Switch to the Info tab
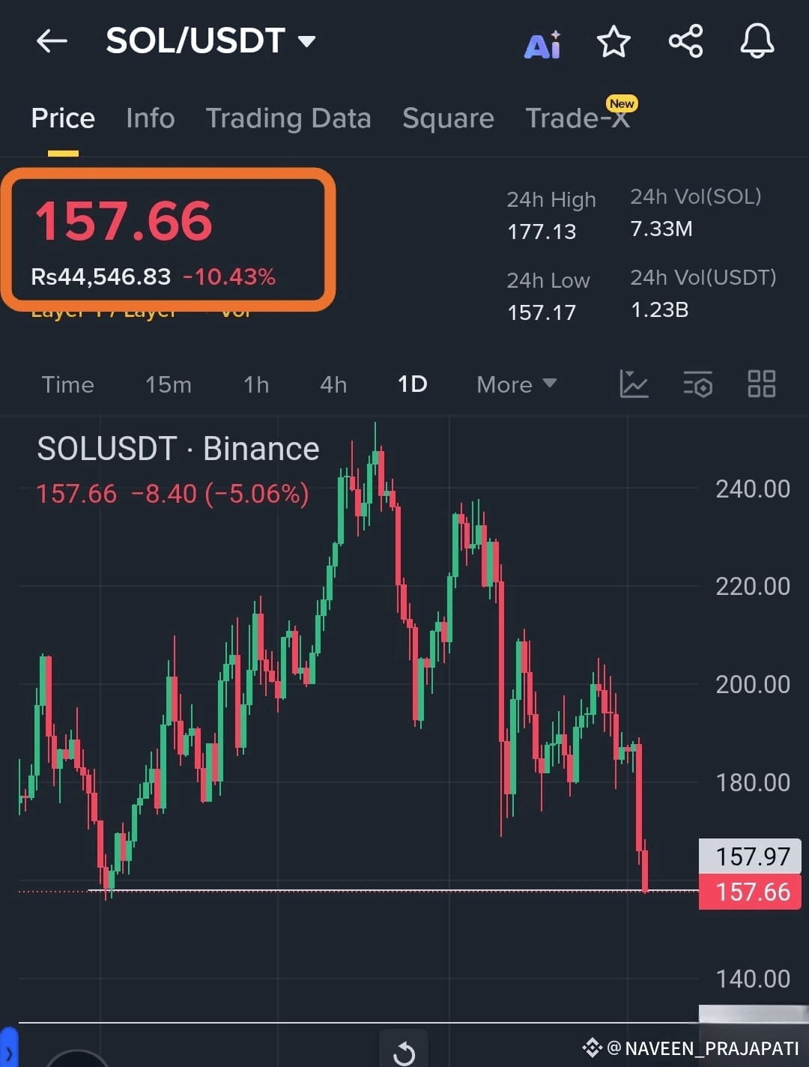The width and height of the screenshot is (809, 1067). 150,118
